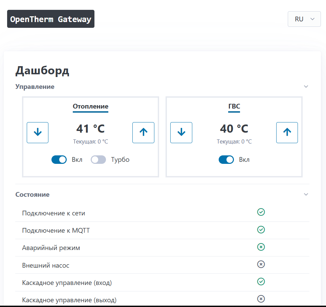Select the ГВС heading tab

click(x=234, y=107)
